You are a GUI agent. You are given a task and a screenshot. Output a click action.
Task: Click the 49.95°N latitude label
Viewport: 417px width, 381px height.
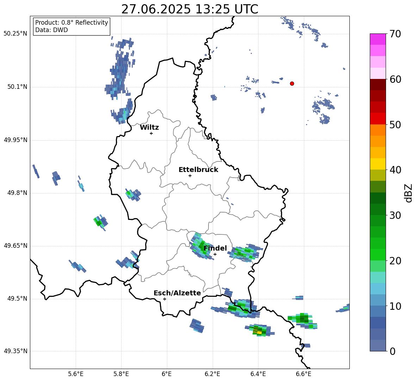click(x=15, y=140)
